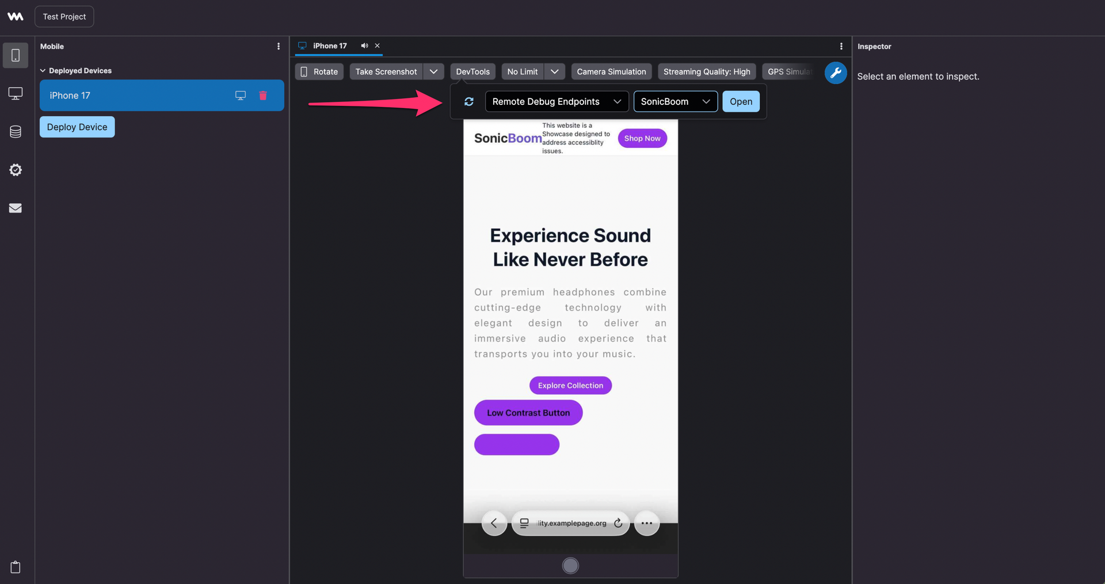Viewport: 1105px width, 584px height.
Task: Click Explore Collection button
Action: coord(570,385)
